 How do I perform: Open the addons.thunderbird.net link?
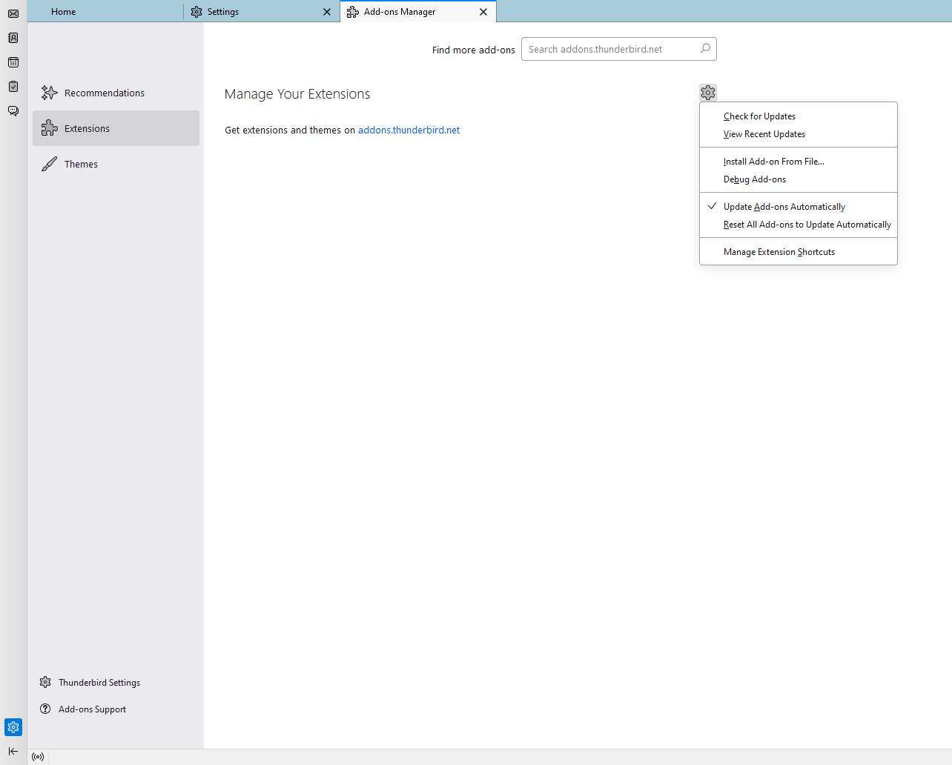point(409,130)
